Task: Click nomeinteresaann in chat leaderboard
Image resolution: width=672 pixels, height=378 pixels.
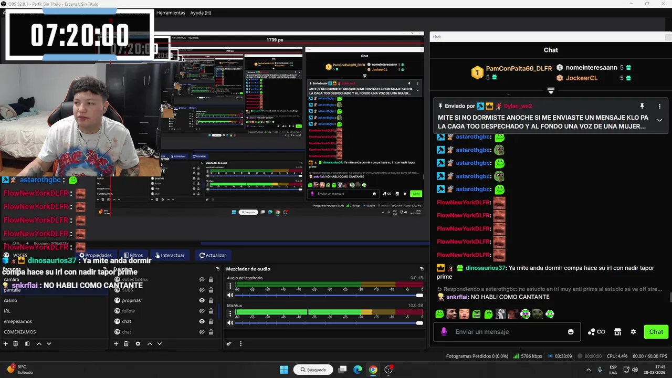Action: pos(591,68)
